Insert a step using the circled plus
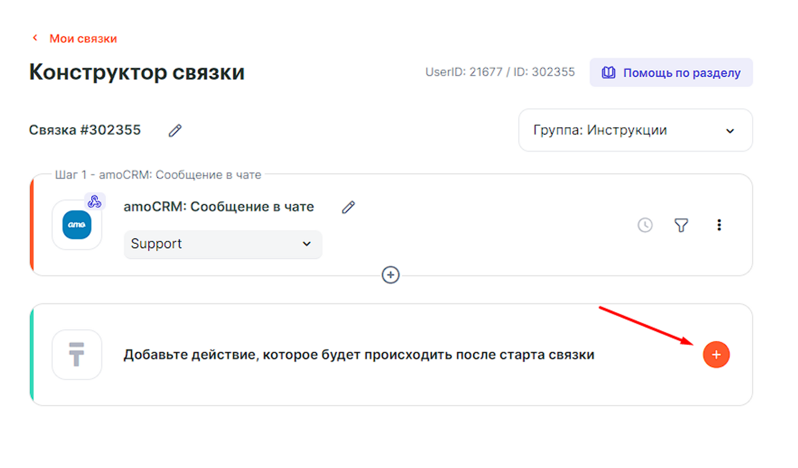Screen dimensions: 798x468 [x=391, y=275]
